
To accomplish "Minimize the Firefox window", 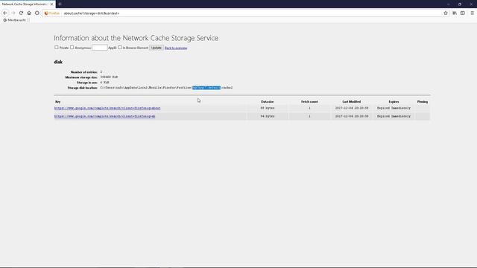I will click(x=449, y=4).
